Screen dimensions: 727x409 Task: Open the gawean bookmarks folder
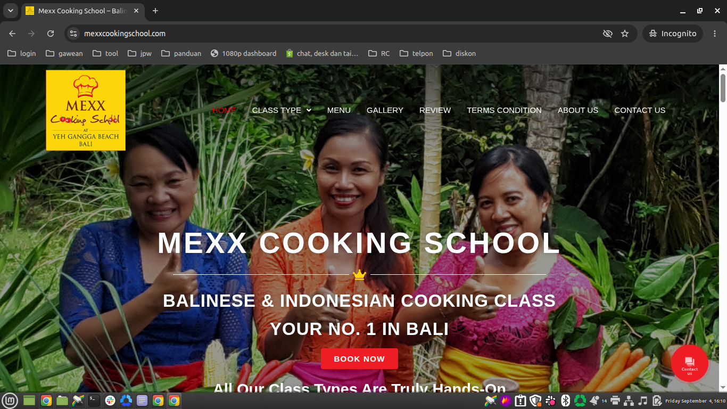point(64,53)
